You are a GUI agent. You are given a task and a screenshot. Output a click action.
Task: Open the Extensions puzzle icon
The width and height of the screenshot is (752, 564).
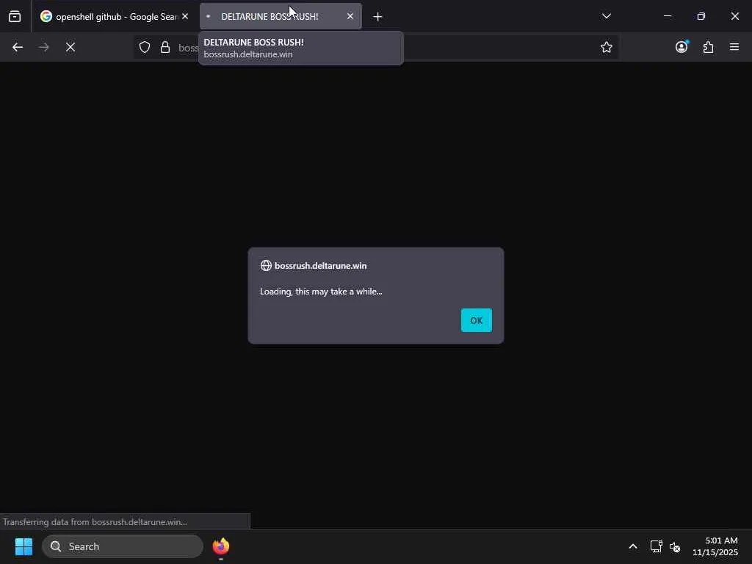[x=709, y=47]
